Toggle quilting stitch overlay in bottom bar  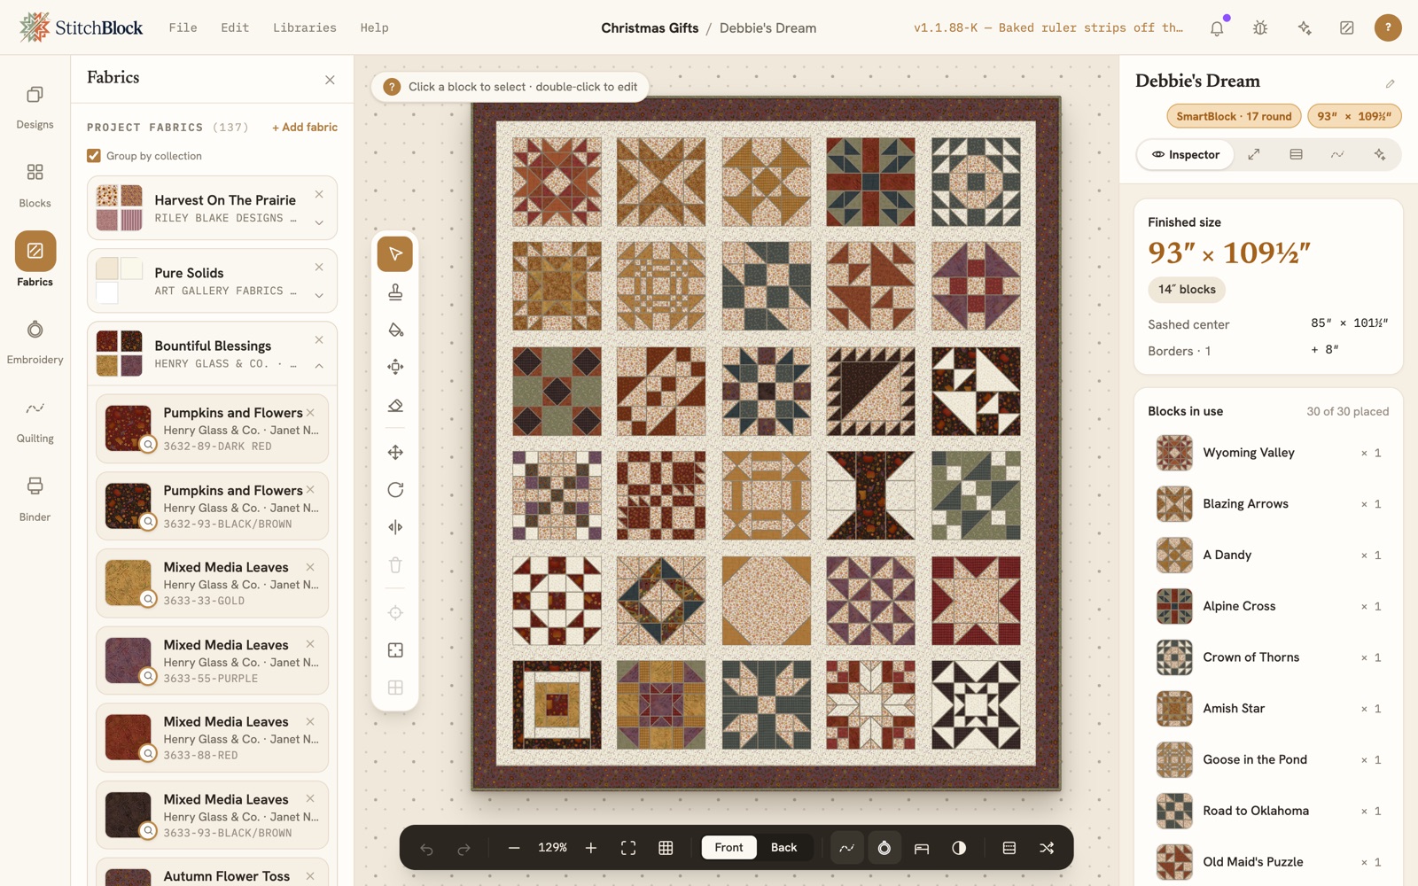click(846, 848)
